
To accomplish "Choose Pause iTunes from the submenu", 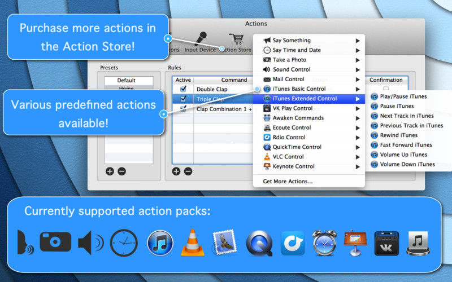I will click(x=397, y=106).
